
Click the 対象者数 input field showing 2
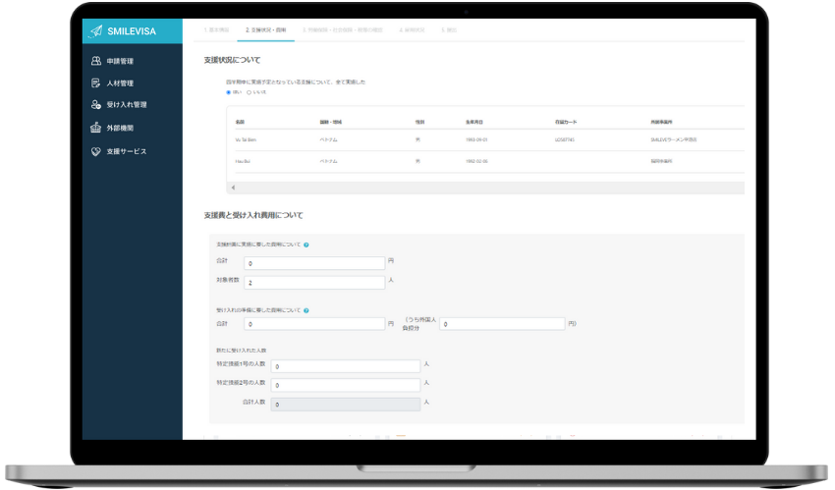tap(314, 283)
